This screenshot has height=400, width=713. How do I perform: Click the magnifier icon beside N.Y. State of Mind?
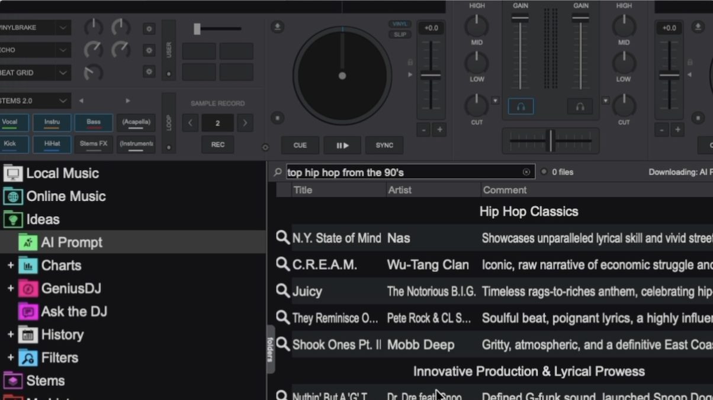coord(282,238)
